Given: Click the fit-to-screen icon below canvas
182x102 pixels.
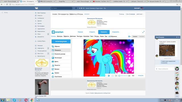Looking at the screenshot, I should coord(113,76).
